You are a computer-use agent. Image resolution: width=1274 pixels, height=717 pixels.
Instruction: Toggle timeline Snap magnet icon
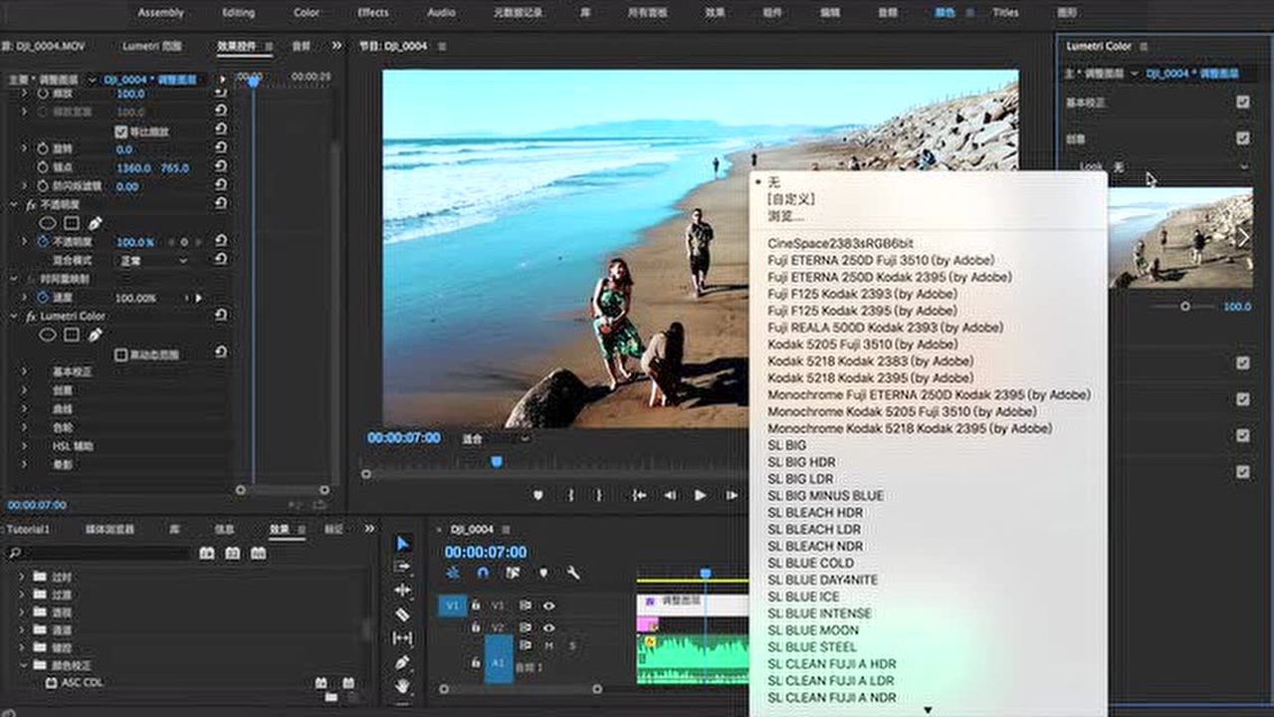483,573
